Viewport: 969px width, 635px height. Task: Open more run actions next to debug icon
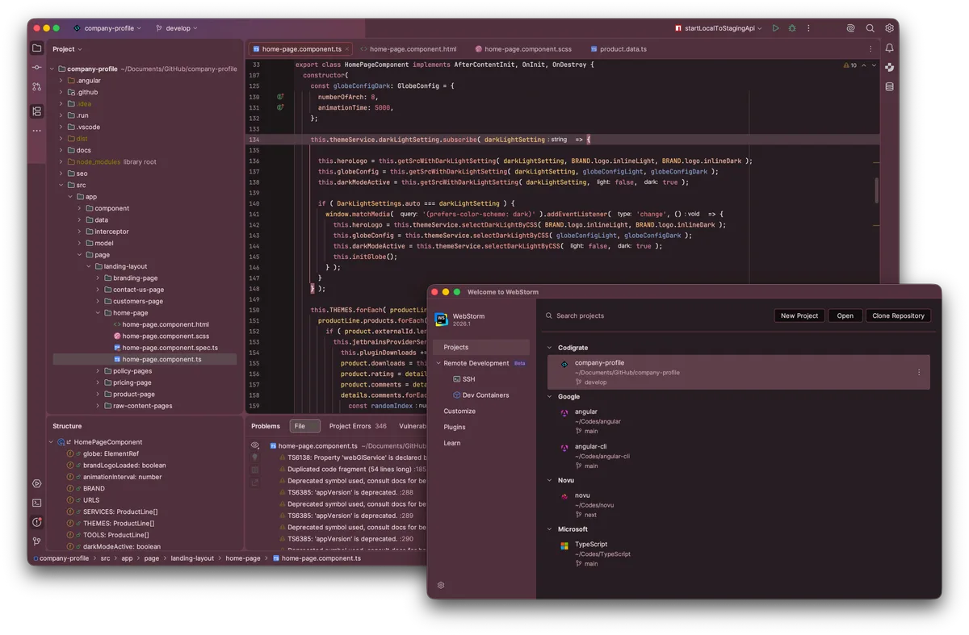[x=808, y=28]
